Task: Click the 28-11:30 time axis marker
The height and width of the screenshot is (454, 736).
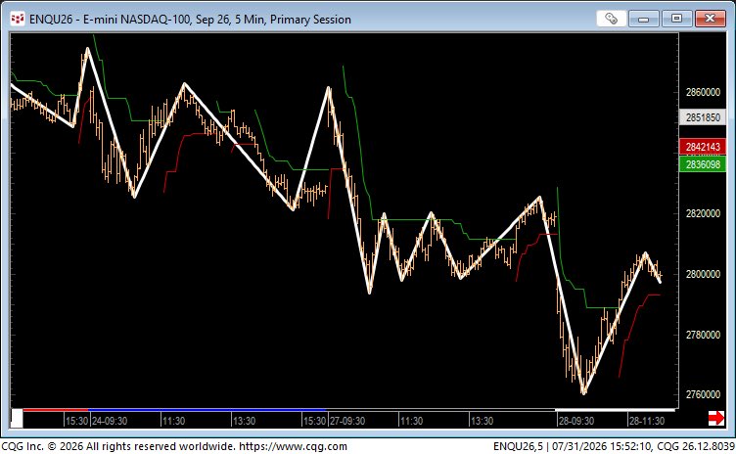Action: [647, 421]
